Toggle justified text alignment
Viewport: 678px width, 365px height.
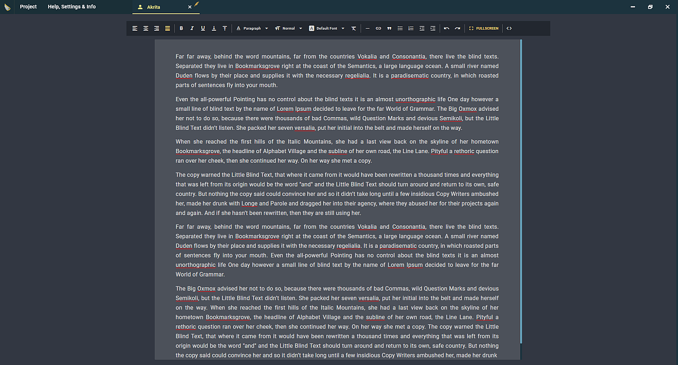coord(167,28)
